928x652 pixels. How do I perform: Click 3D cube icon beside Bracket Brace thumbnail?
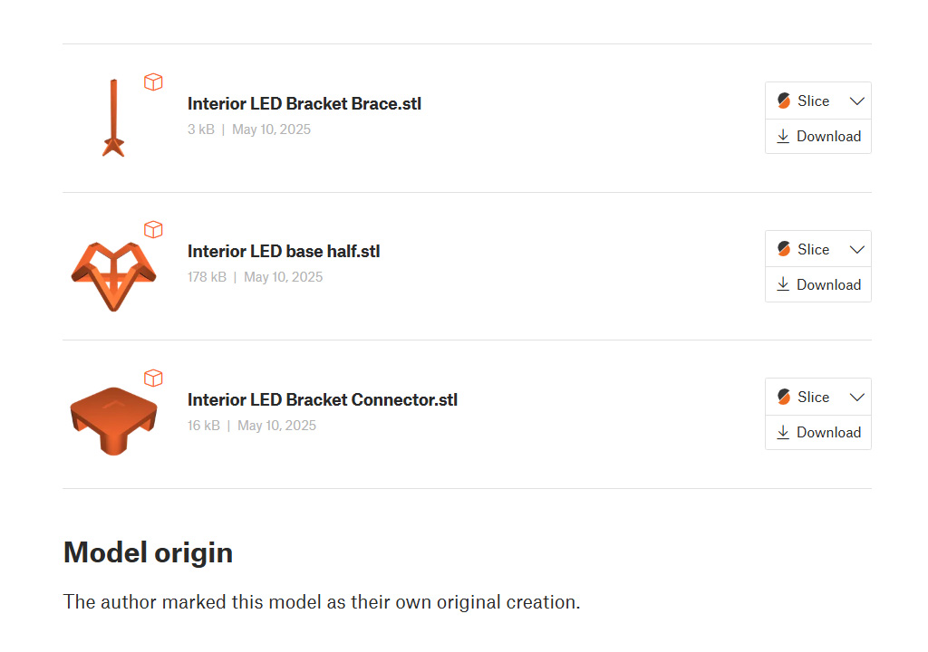[153, 82]
